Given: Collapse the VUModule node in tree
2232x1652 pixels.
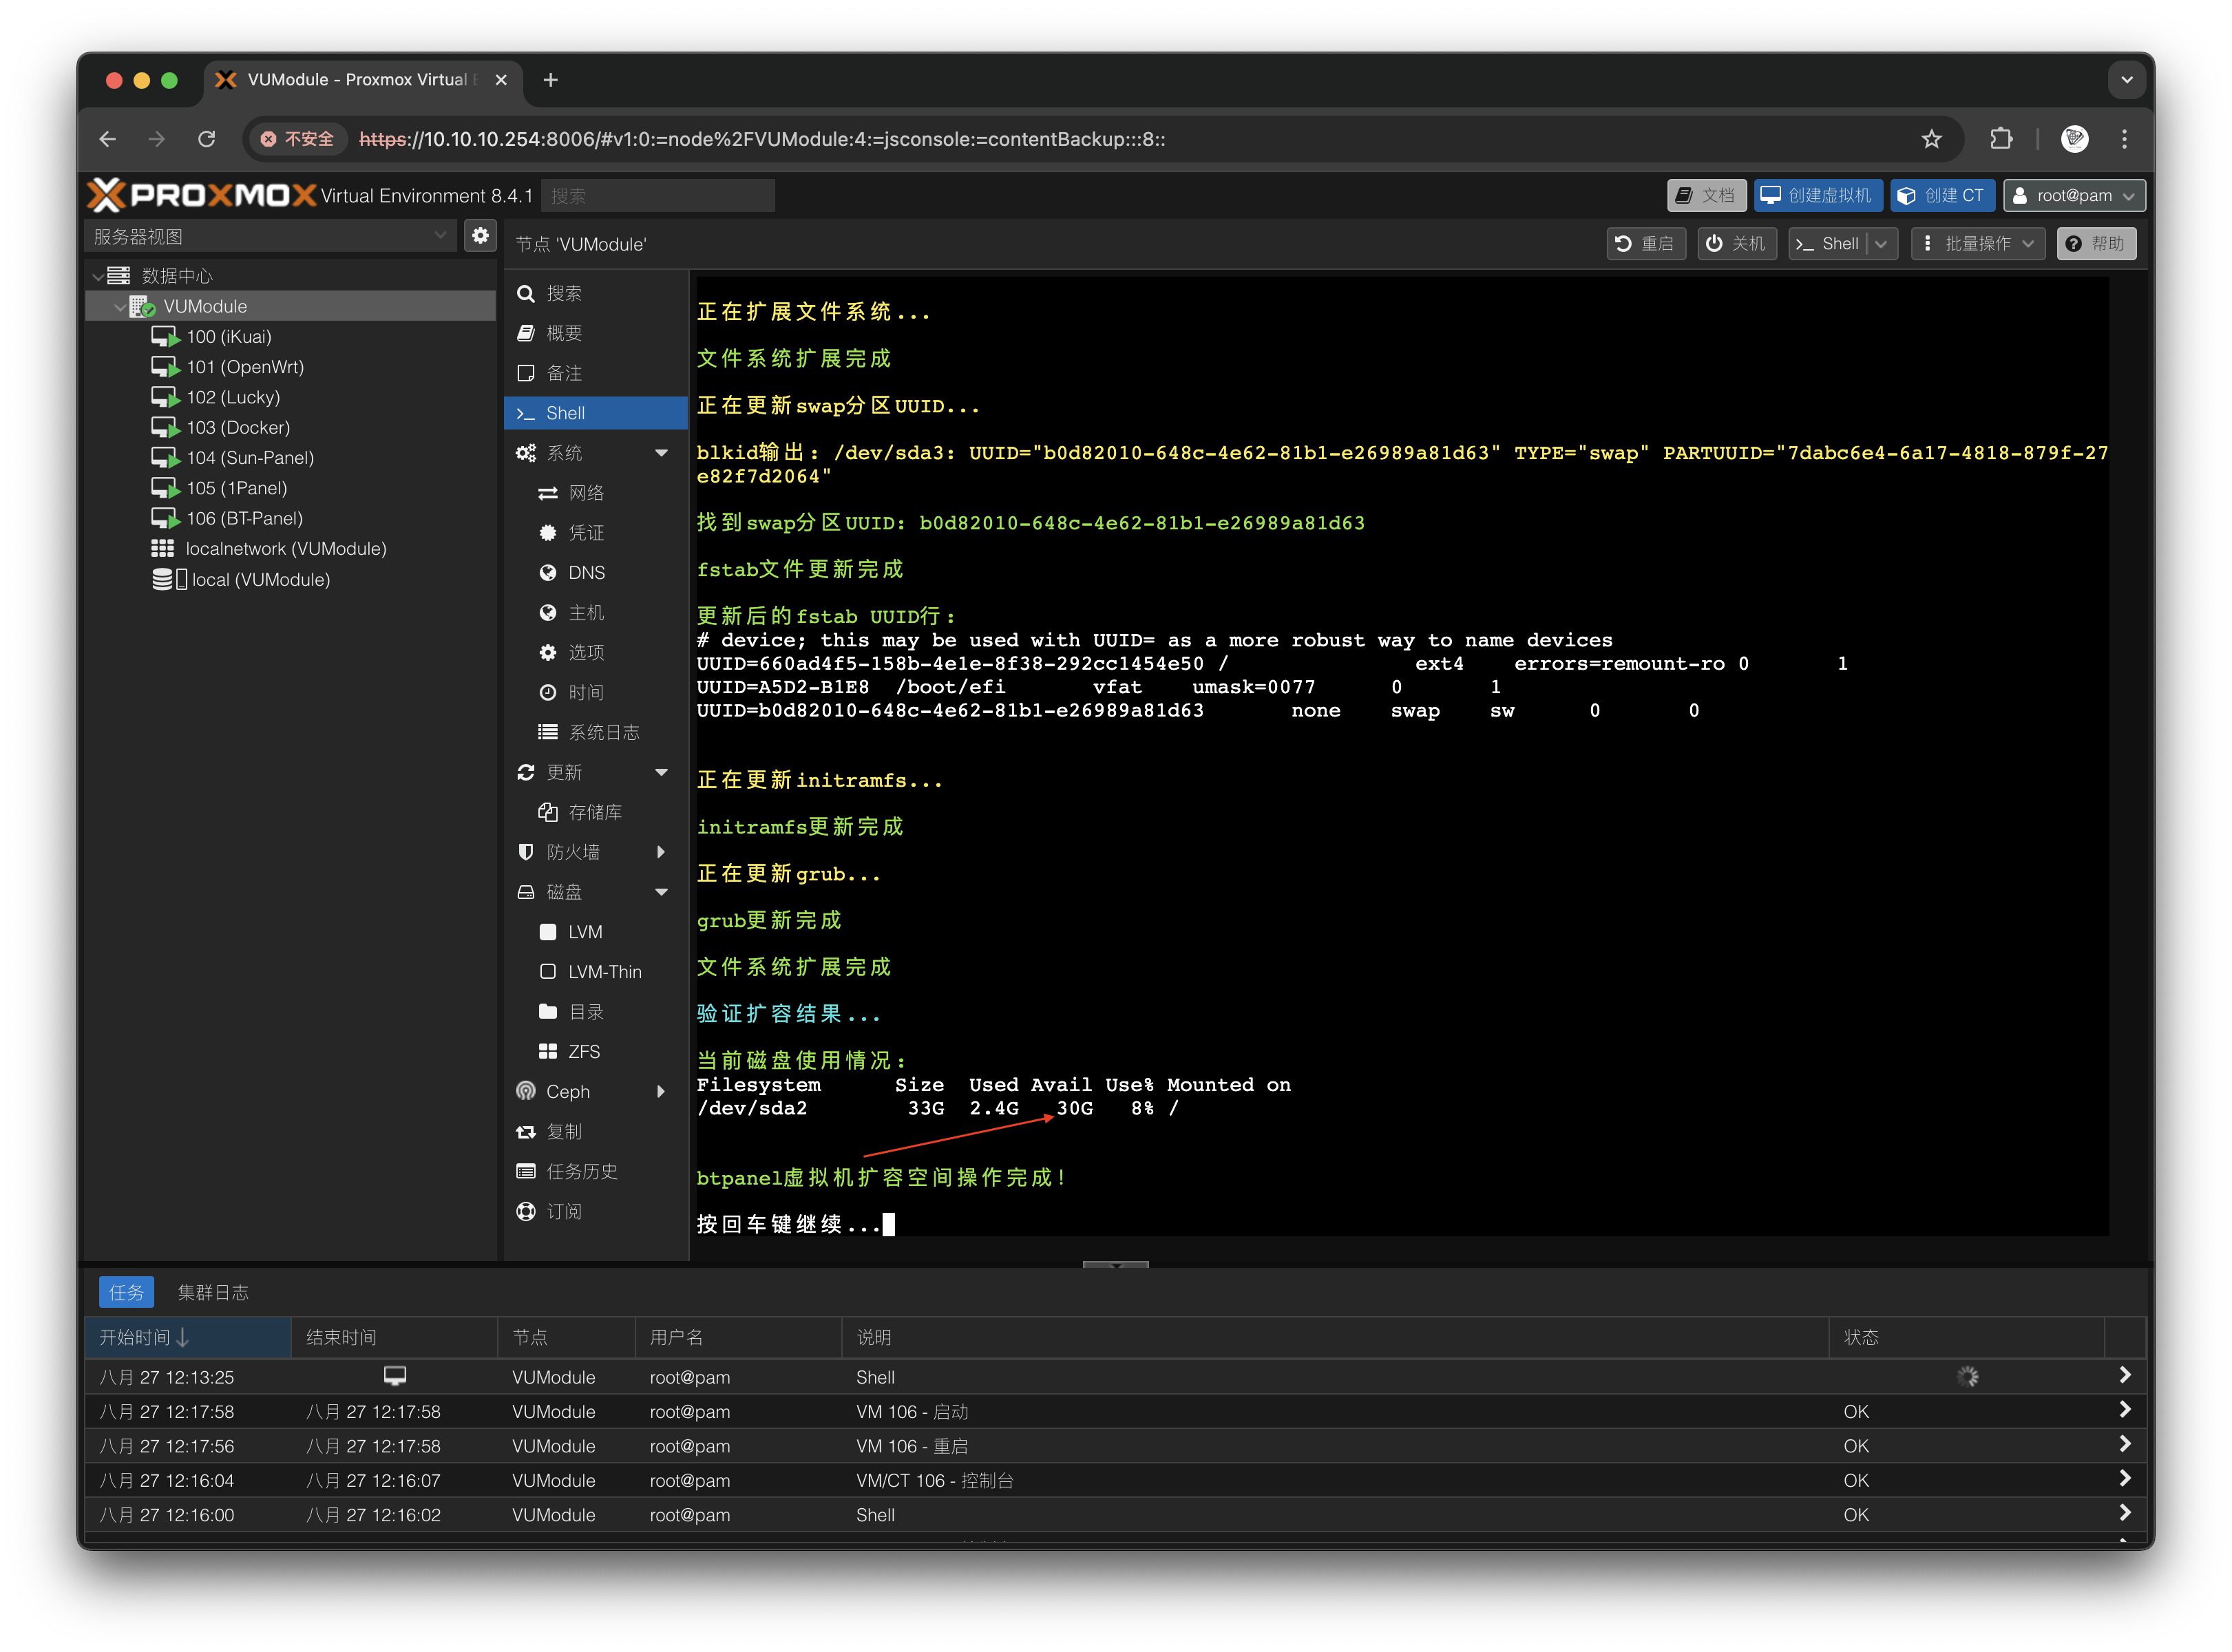Looking at the screenshot, I should (120, 307).
